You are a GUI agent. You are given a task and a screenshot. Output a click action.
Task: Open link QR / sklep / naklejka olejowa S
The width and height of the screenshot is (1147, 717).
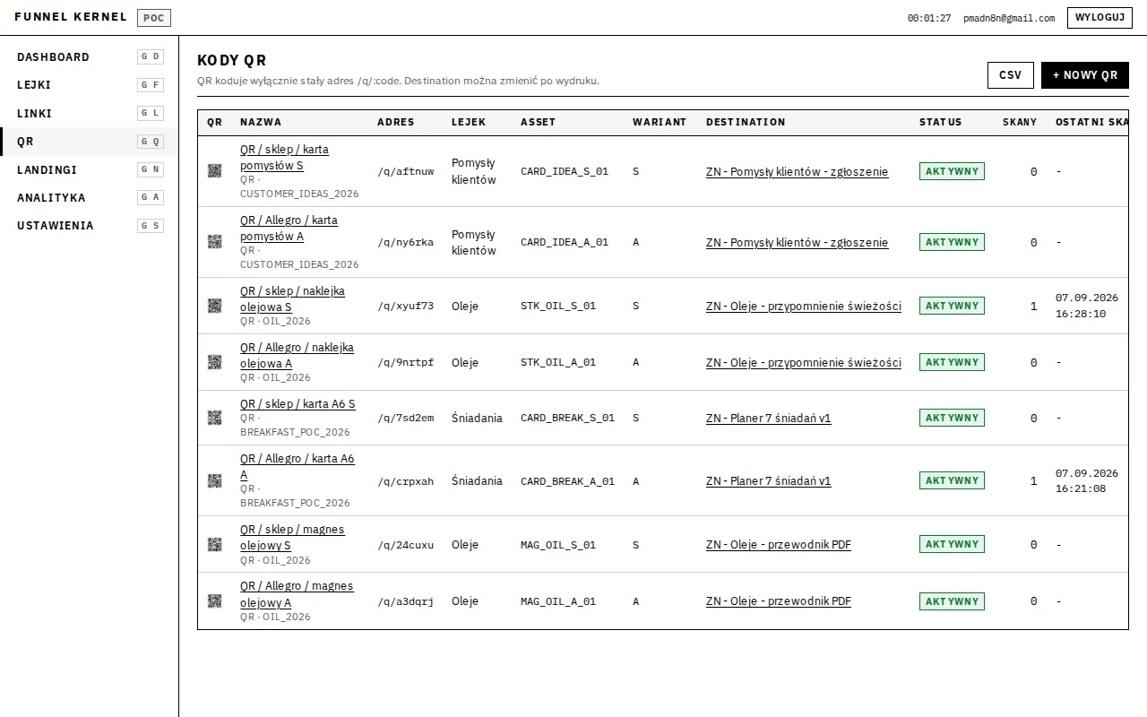[x=292, y=299]
